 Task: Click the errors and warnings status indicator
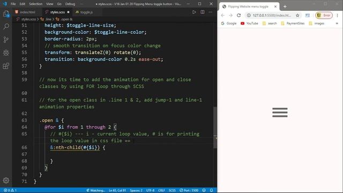coord(10,190)
